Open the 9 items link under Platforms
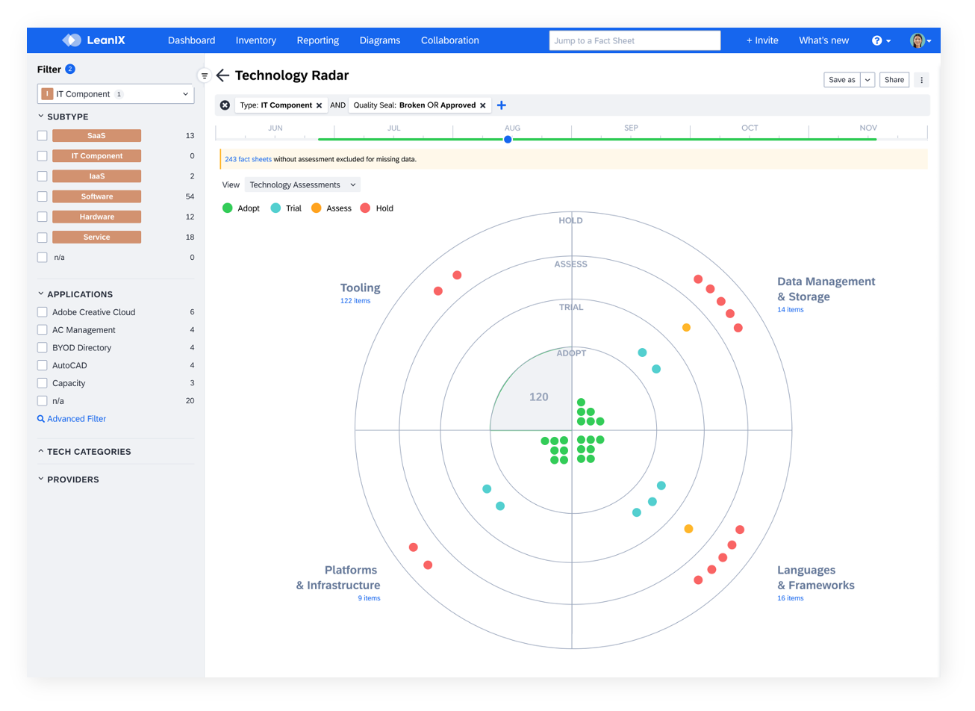 click(x=369, y=598)
